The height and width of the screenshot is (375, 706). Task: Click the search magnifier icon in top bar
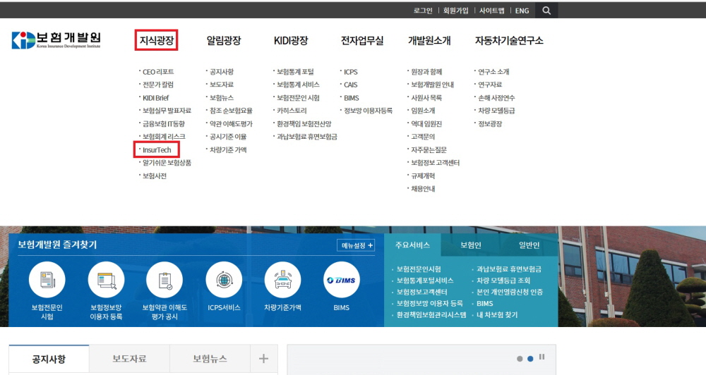tap(546, 11)
